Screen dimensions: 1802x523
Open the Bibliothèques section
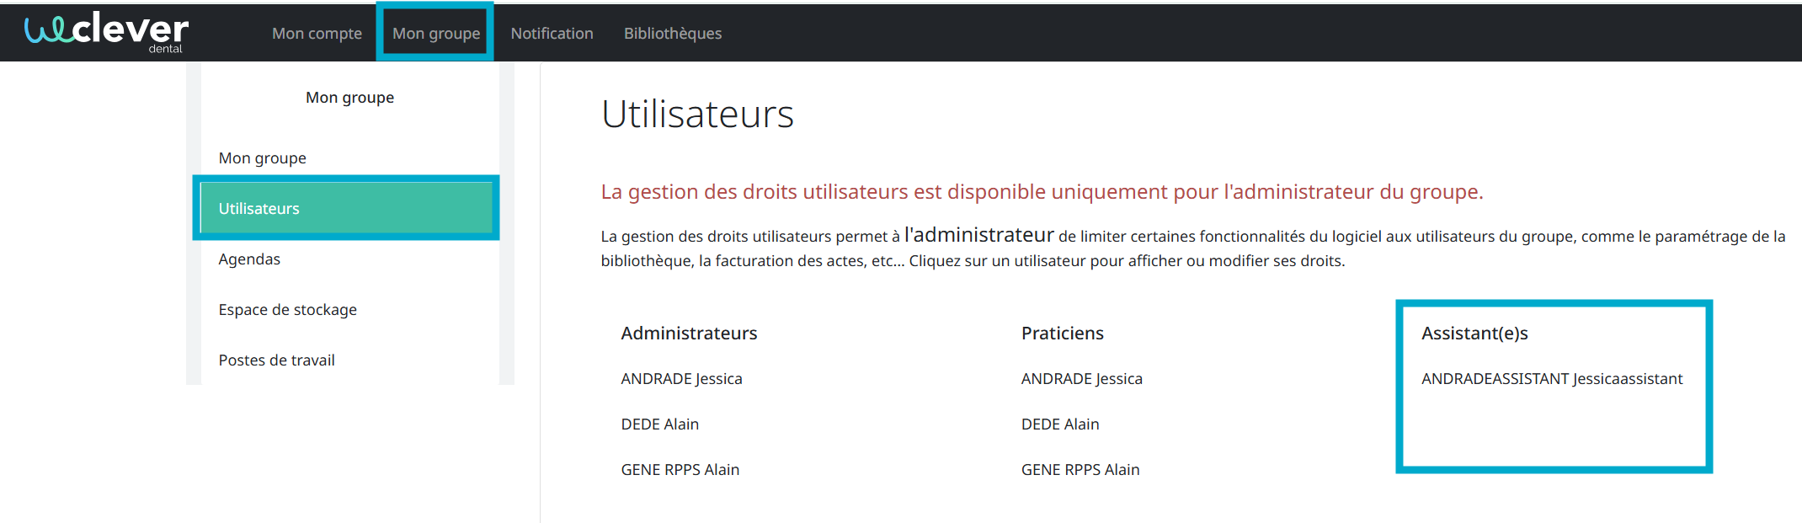point(672,34)
